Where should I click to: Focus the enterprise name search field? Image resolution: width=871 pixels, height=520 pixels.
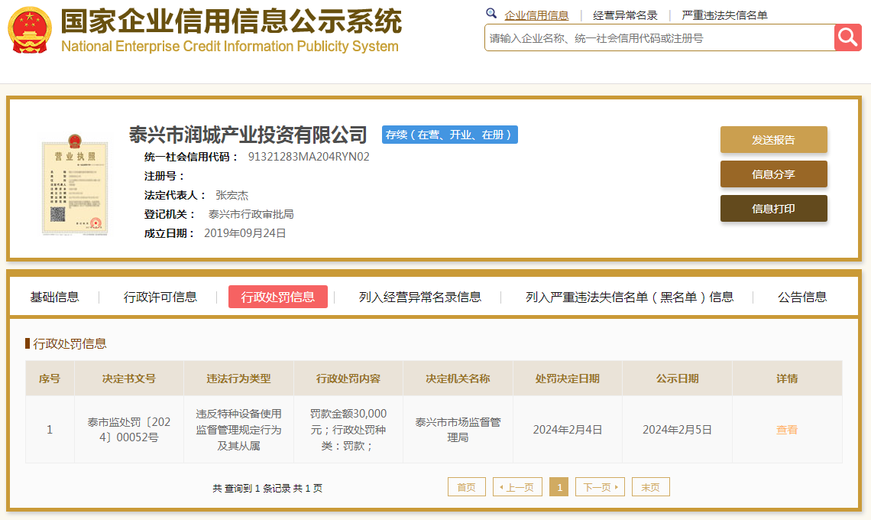pyautogui.click(x=659, y=37)
